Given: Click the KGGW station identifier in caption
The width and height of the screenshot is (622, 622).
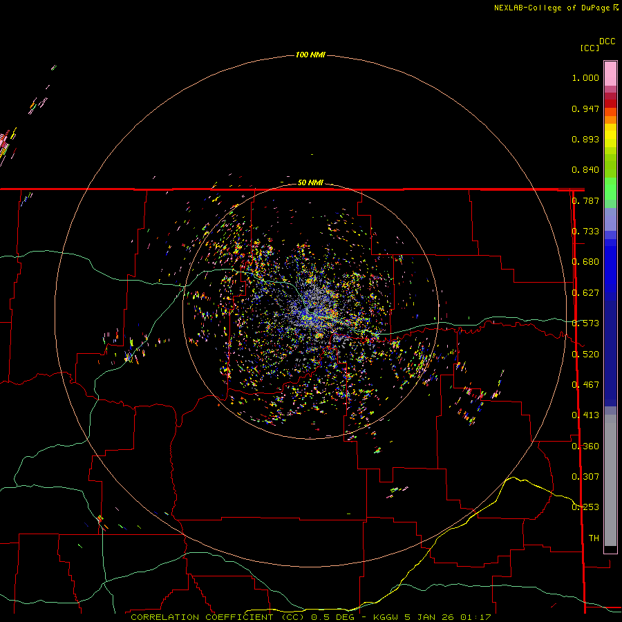Looking at the screenshot, I should pyautogui.click(x=386, y=617).
